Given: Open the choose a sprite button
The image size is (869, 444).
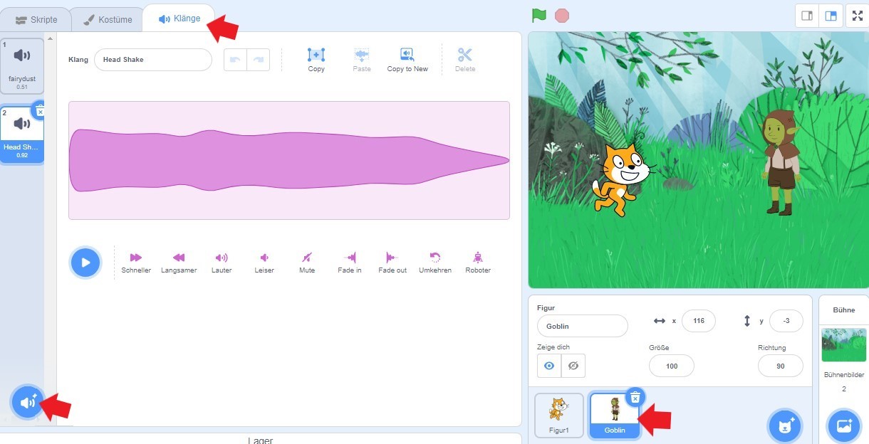Looking at the screenshot, I should tap(786, 425).
